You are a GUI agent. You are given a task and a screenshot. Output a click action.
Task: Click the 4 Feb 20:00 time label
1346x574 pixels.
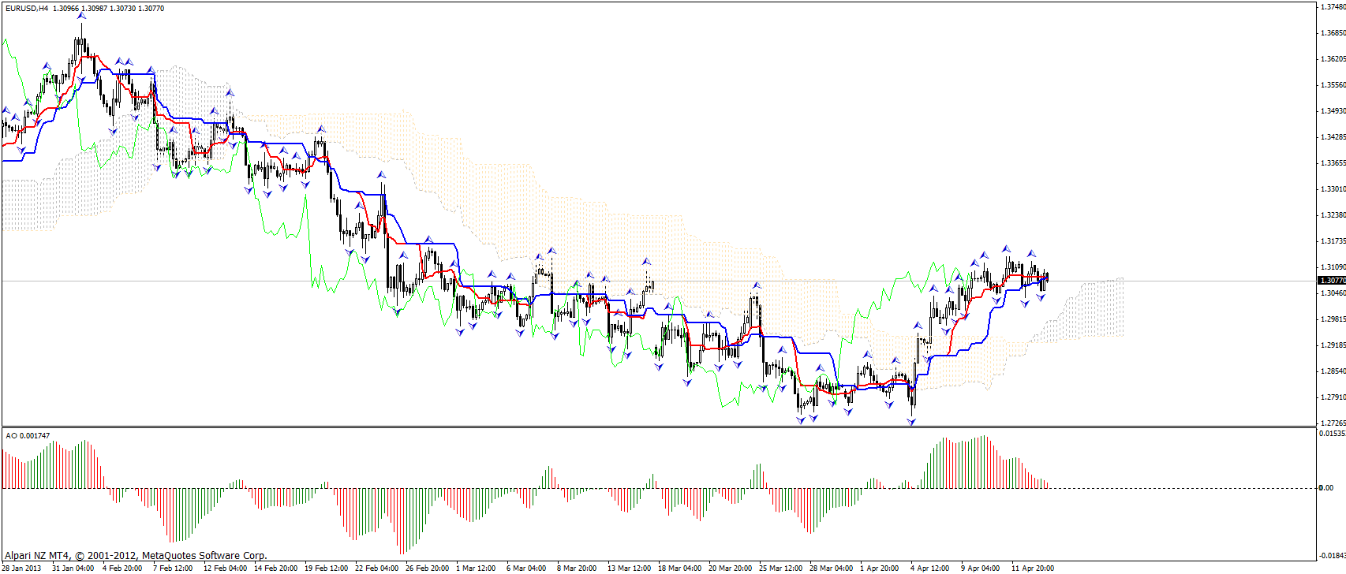pos(122,568)
